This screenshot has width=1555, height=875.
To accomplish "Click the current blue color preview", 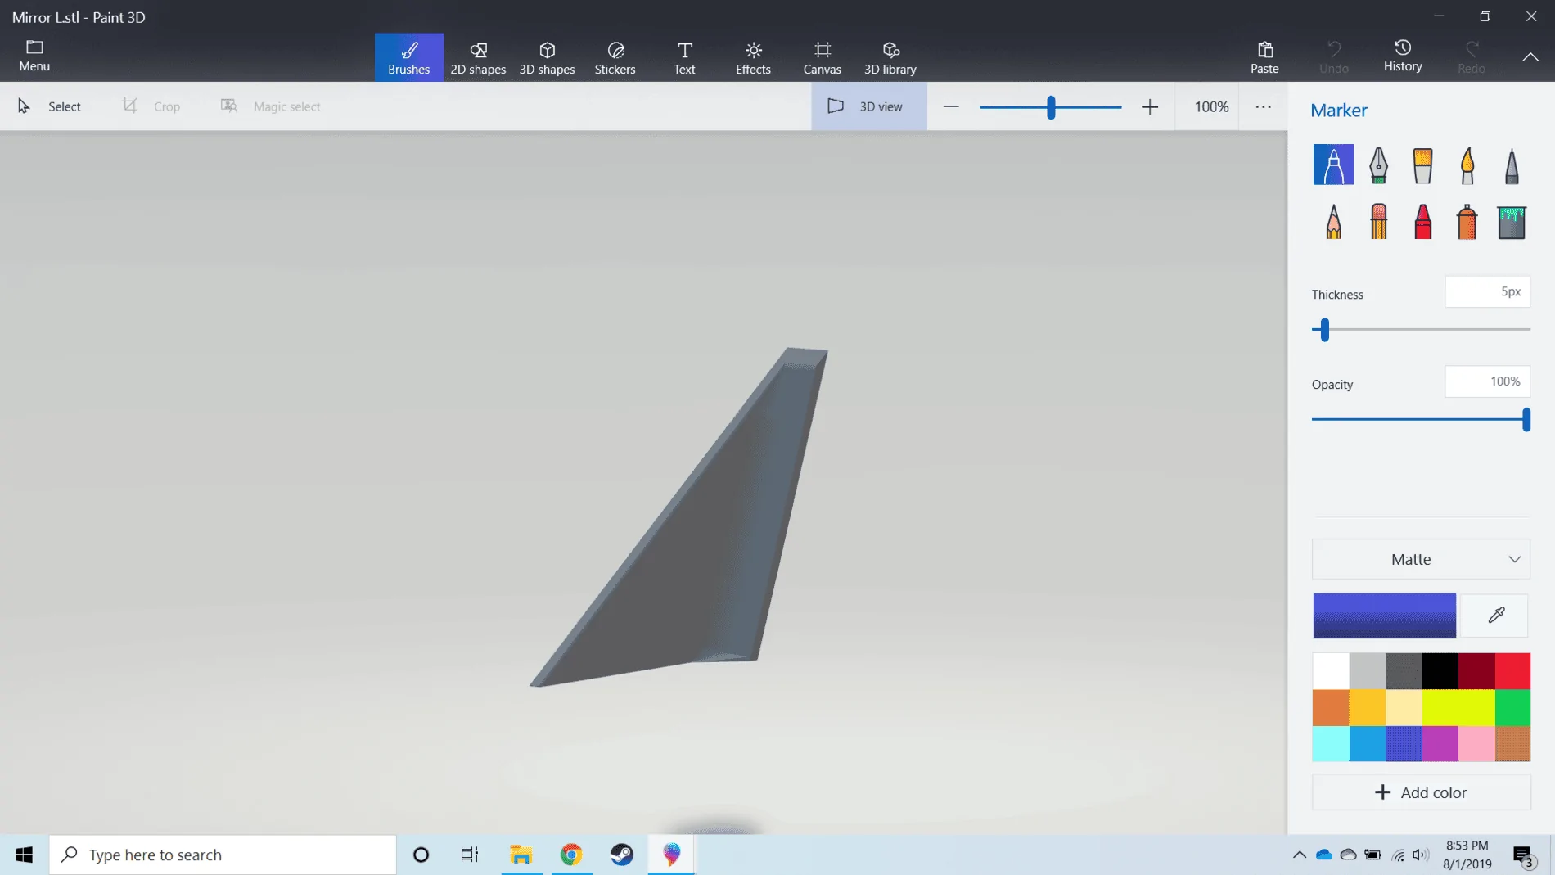I will [x=1384, y=616].
